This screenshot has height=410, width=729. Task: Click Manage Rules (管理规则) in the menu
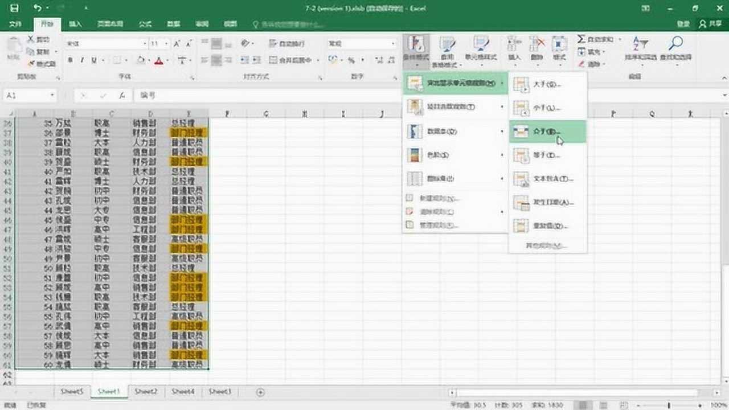point(455,225)
